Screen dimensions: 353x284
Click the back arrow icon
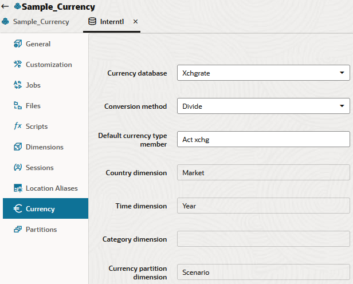tap(5, 6)
